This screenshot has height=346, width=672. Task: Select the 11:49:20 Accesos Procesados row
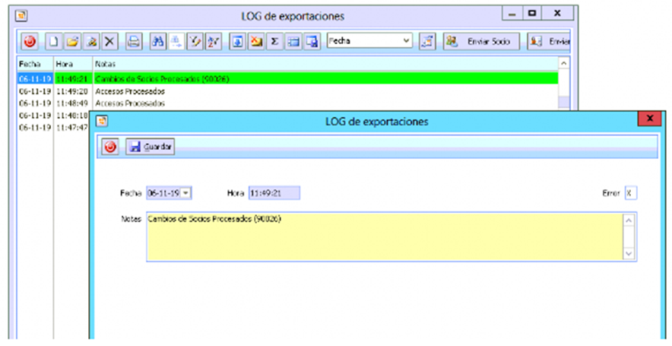[x=129, y=91]
